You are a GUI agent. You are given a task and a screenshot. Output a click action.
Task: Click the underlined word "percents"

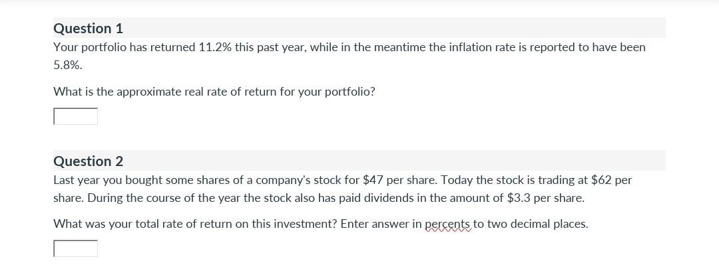[x=447, y=224]
